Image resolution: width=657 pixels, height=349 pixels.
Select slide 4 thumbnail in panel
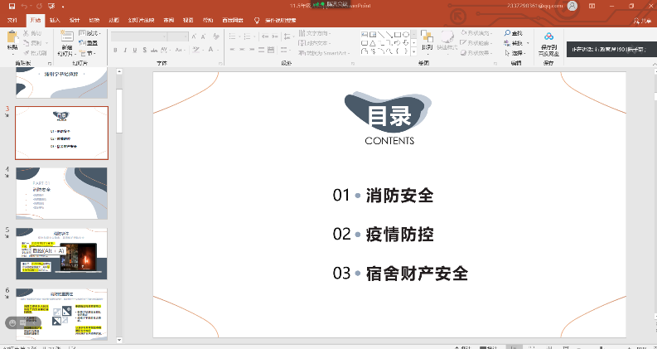click(61, 192)
